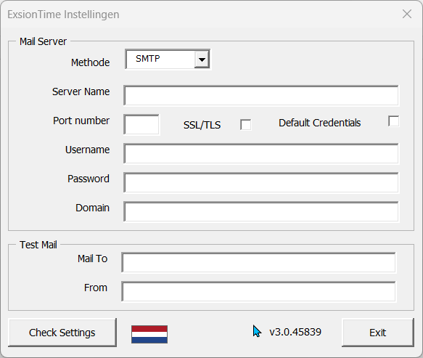Click the ExsionTime Instellingen title bar
Viewport: 423px width, 358px height.
[x=189, y=15]
